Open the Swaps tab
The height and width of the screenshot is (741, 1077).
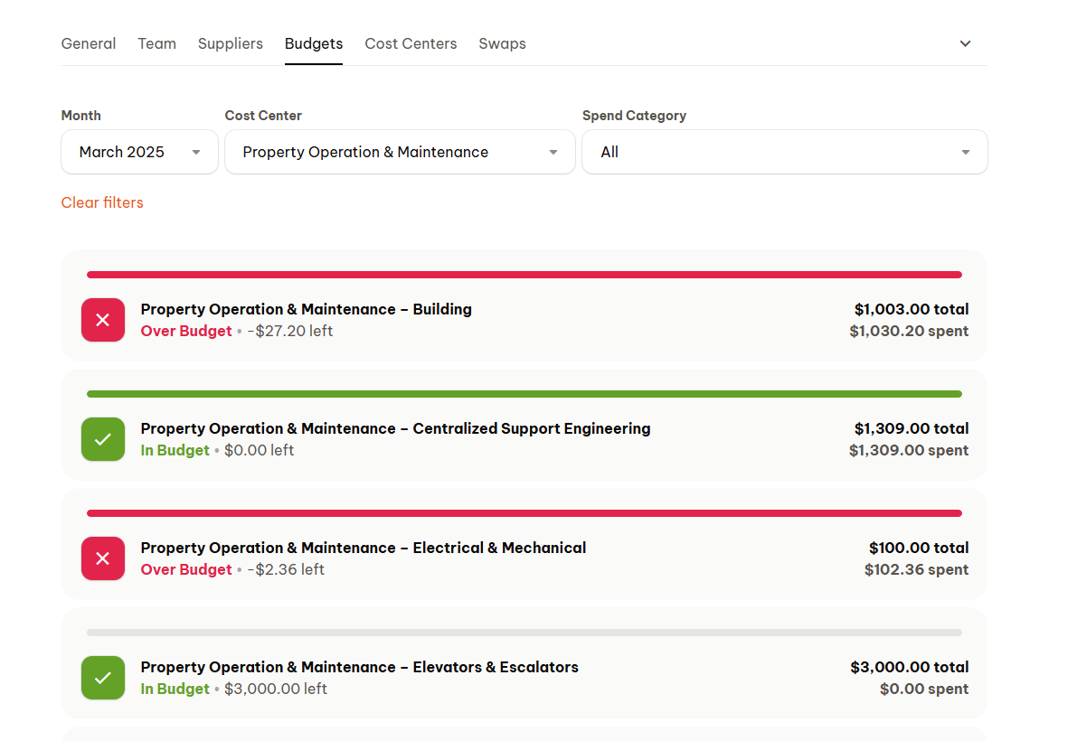502,43
